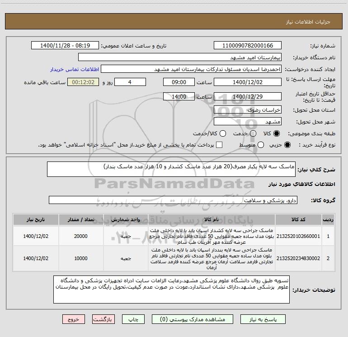Select the متوسط purchase type radio
348x337 pixels.
(261, 145)
